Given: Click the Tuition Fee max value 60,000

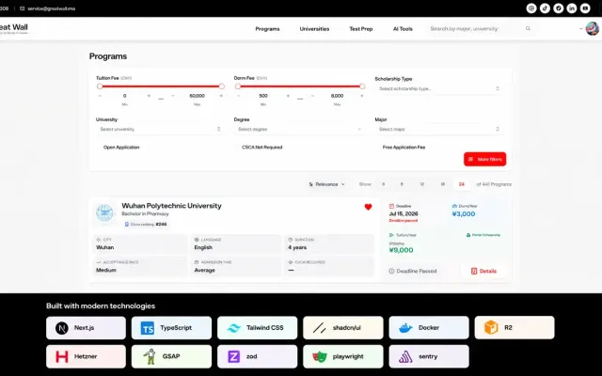Looking at the screenshot, I should tap(197, 96).
